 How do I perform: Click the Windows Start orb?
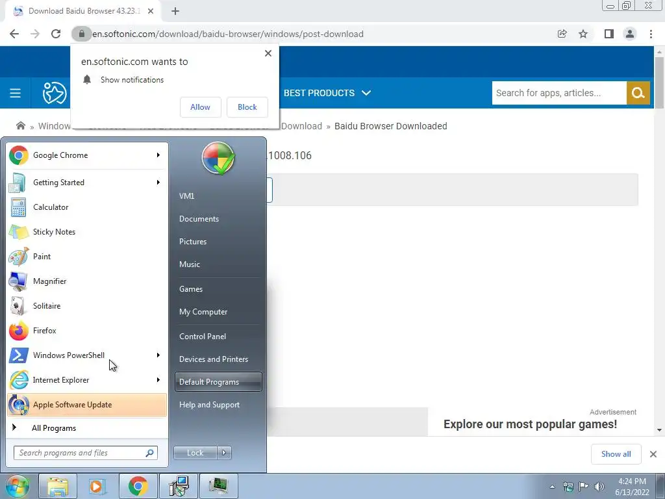(17, 486)
